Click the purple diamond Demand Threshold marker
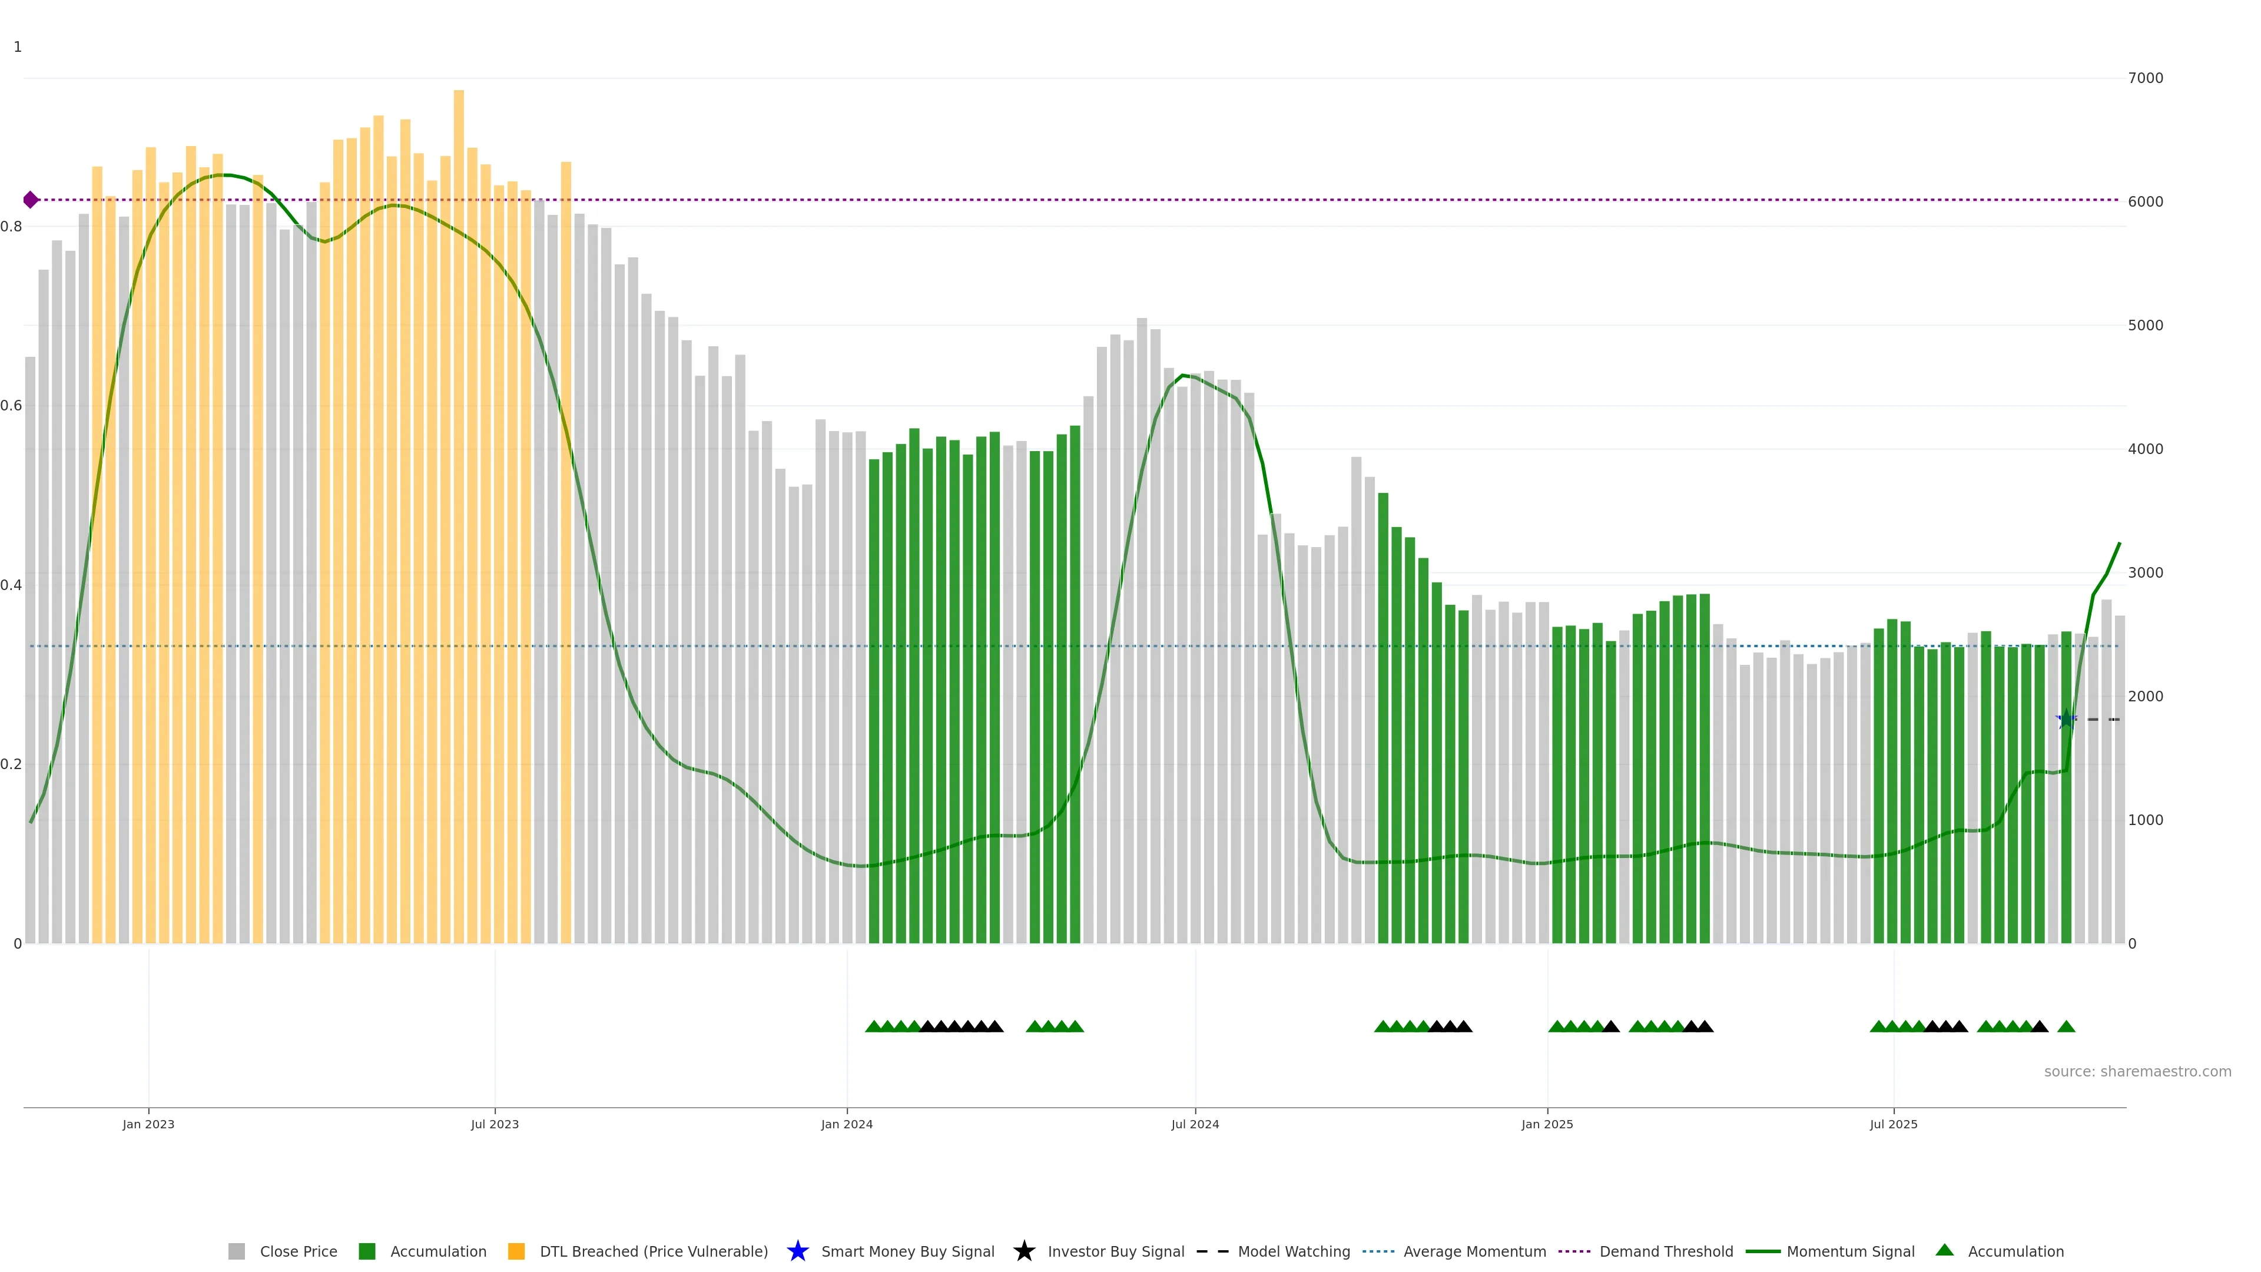Screen dimensions: 2261x1272 [31, 200]
